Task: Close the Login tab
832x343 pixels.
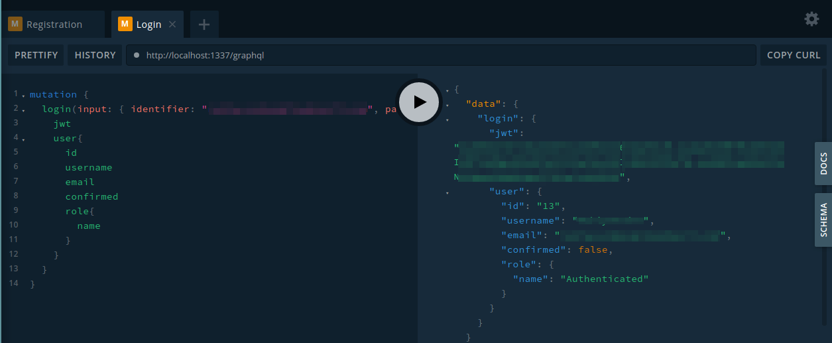Action: 172,25
